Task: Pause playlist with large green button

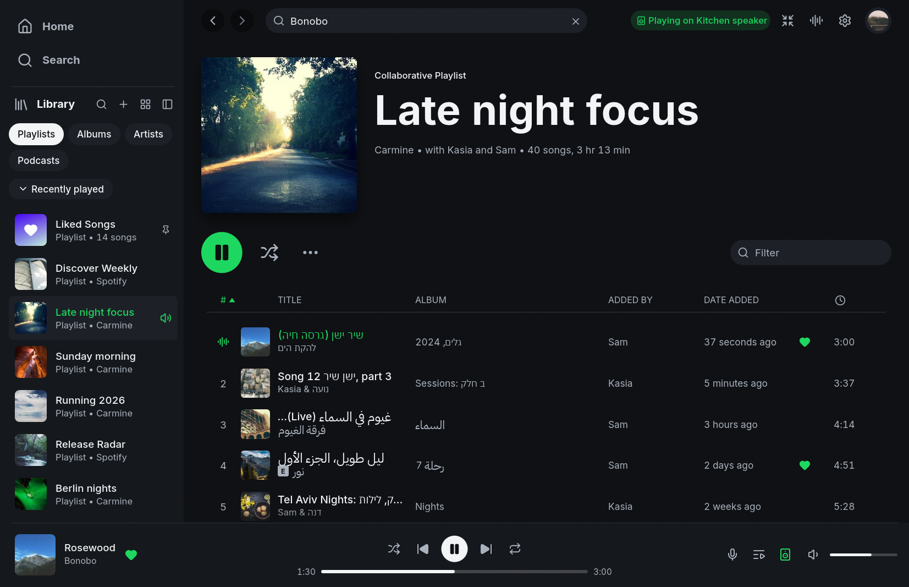Action: (x=222, y=253)
